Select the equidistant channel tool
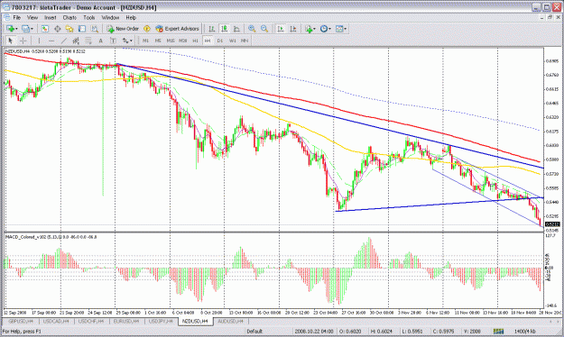Viewport: 564px width, 337px height. [x=76, y=41]
